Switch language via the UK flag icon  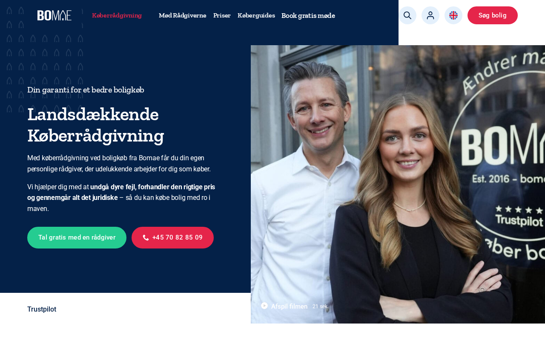453,15
